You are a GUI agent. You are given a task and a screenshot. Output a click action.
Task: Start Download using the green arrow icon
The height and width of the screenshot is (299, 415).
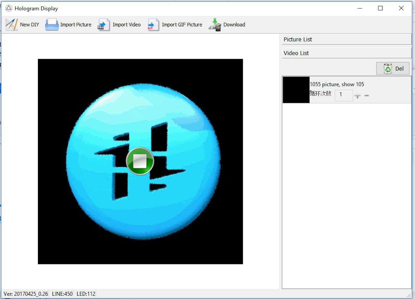click(215, 24)
